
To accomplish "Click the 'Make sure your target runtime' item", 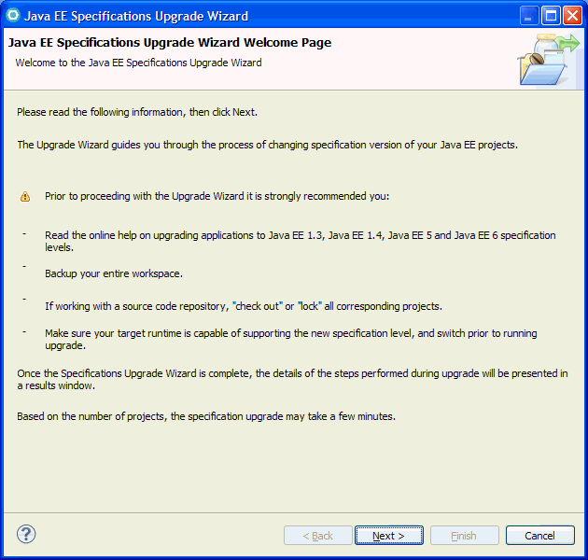I will coord(291,339).
